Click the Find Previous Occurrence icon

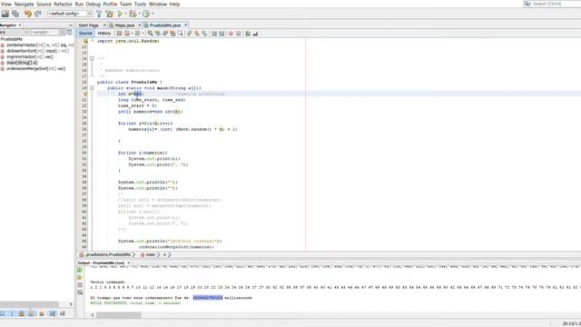[x=158, y=34]
